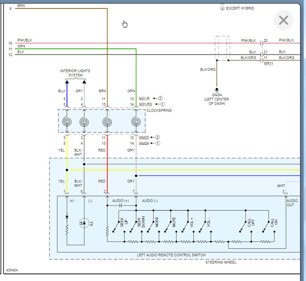Open the M01-RS connector link
This screenshot has width=306, height=281.
click(145, 104)
